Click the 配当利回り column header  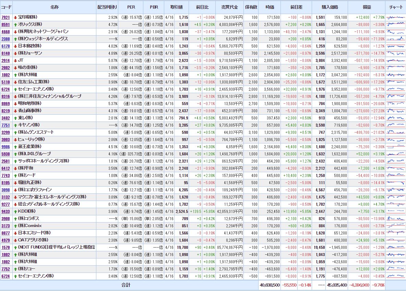(x=107, y=7)
